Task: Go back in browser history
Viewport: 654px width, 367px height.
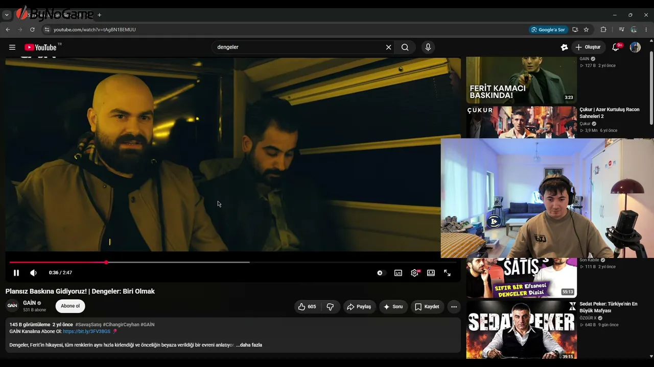Action: tap(8, 30)
